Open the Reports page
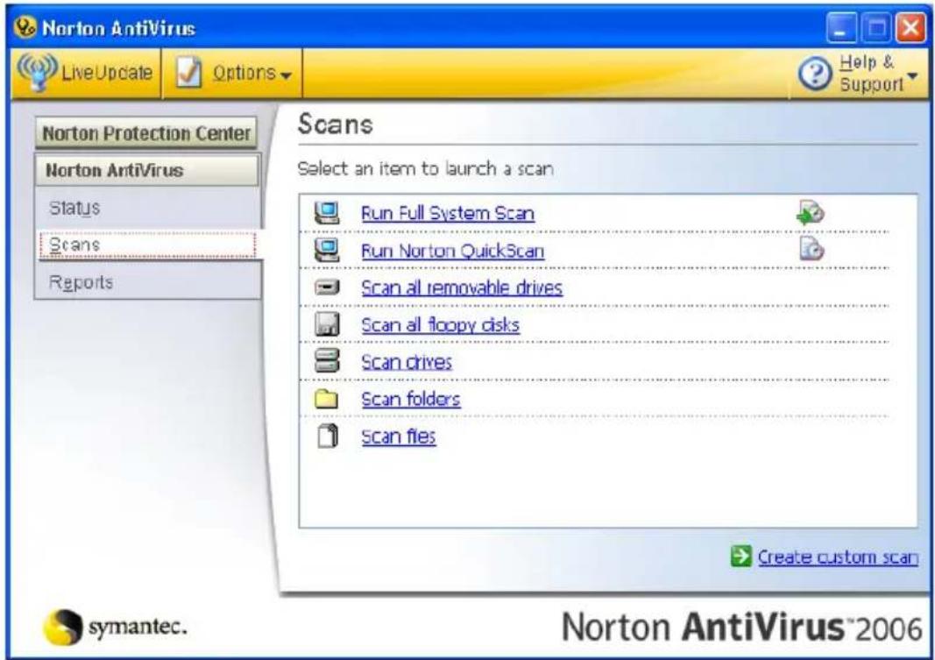The image size is (935, 660). [x=81, y=282]
